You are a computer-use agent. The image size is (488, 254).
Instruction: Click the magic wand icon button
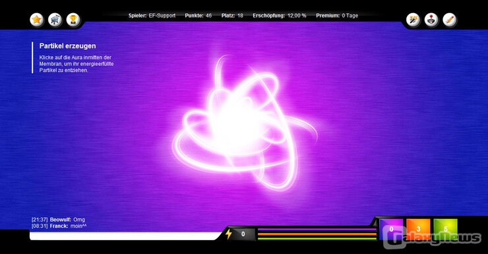tap(413, 20)
